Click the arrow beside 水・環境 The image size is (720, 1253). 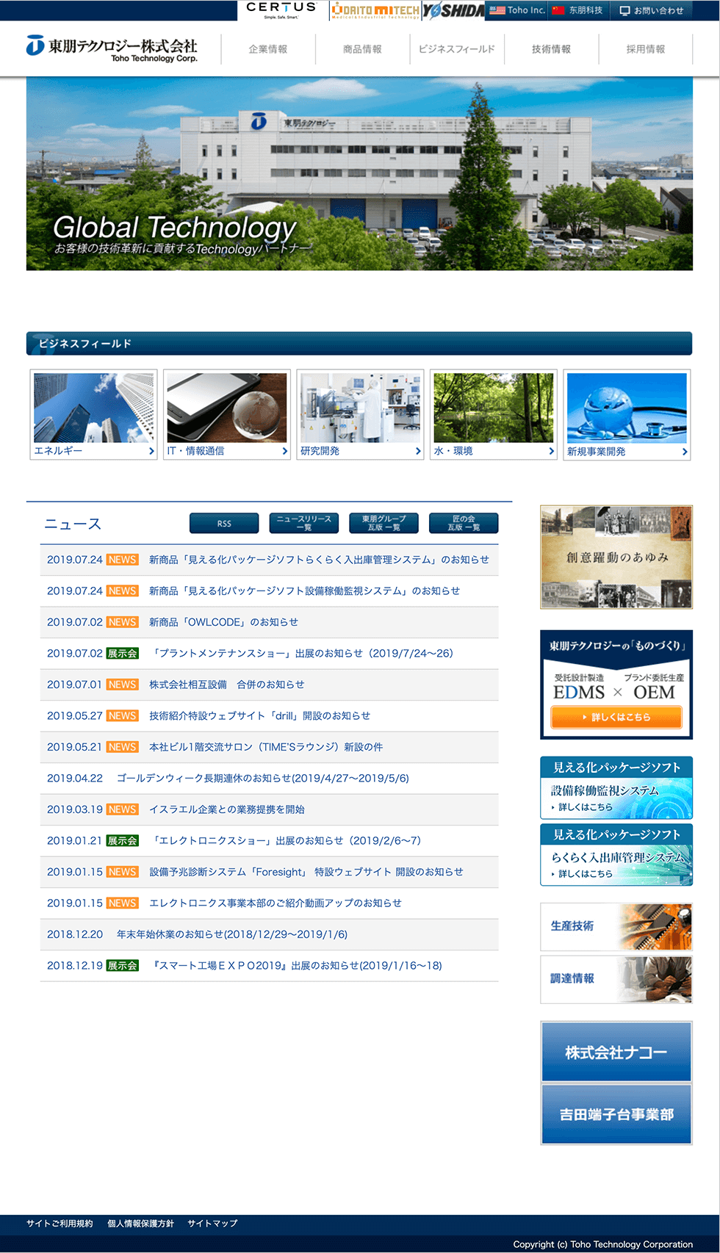click(552, 451)
